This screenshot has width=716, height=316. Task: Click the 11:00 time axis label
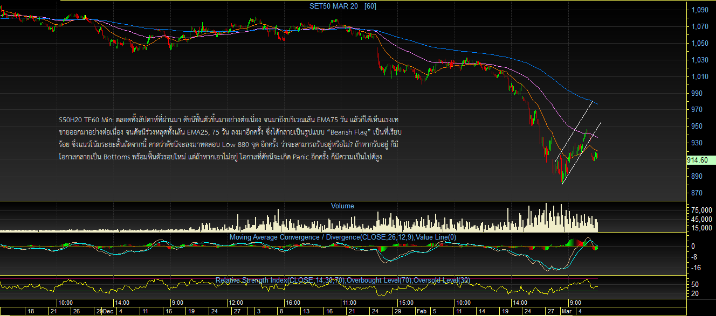click(x=349, y=303)
